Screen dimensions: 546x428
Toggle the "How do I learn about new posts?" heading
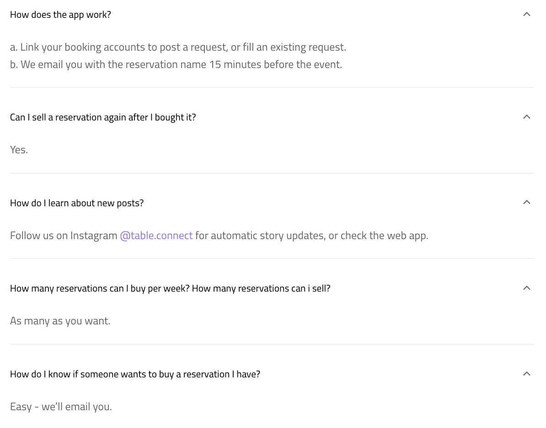77,203
